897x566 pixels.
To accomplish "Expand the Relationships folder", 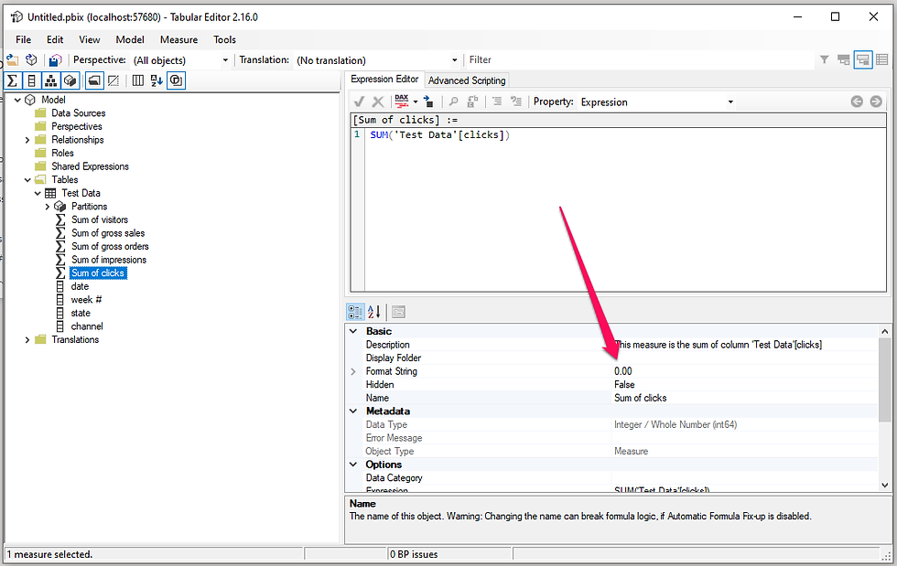I will point(27,140).
